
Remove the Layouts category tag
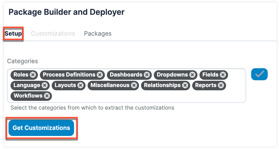[x=80, y=85]
